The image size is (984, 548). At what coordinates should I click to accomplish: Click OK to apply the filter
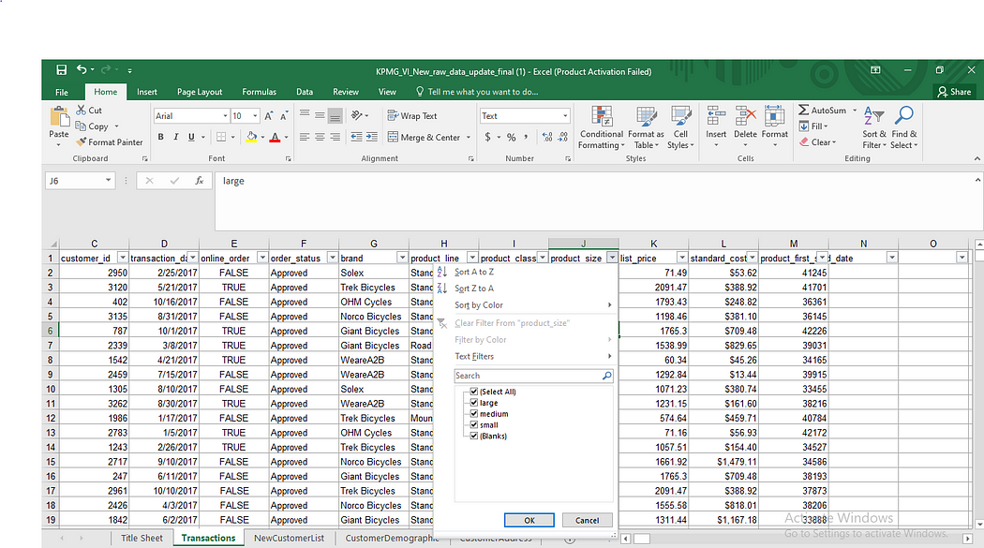[529, 520]
